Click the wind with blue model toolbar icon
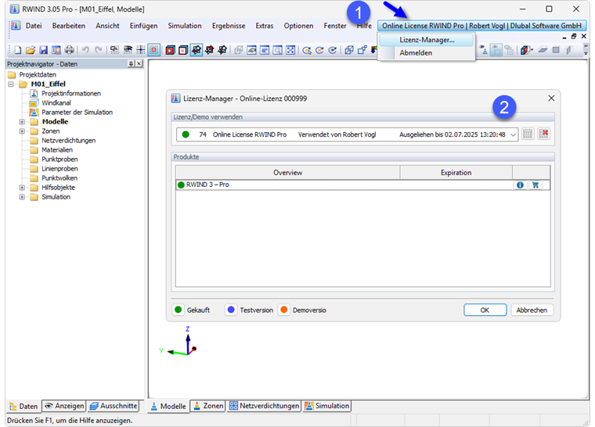This screenshot has height=427, width=595. [484, 50]
